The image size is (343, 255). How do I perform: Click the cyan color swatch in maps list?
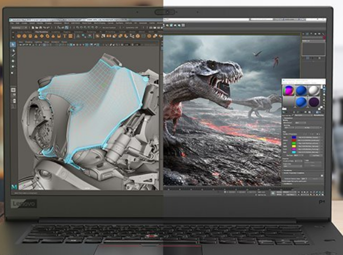pyautogui.click(x=294, y=152)
